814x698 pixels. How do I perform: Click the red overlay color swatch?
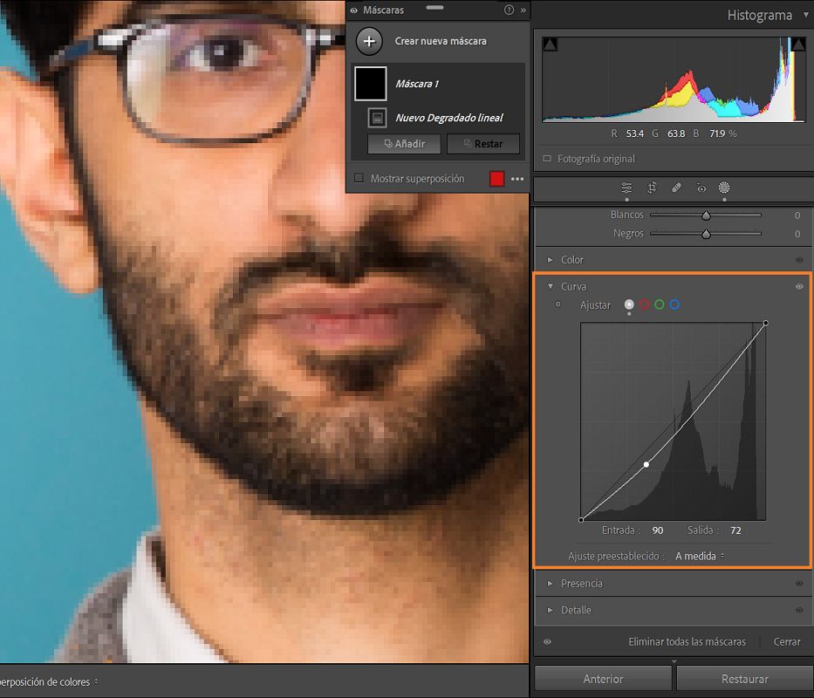pos(496,179)
